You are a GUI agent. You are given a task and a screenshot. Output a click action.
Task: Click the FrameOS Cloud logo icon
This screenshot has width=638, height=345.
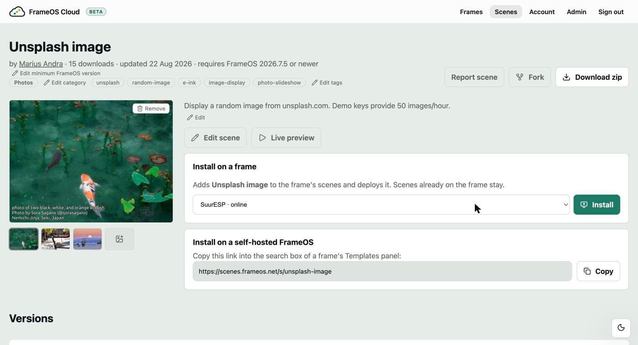17,12
